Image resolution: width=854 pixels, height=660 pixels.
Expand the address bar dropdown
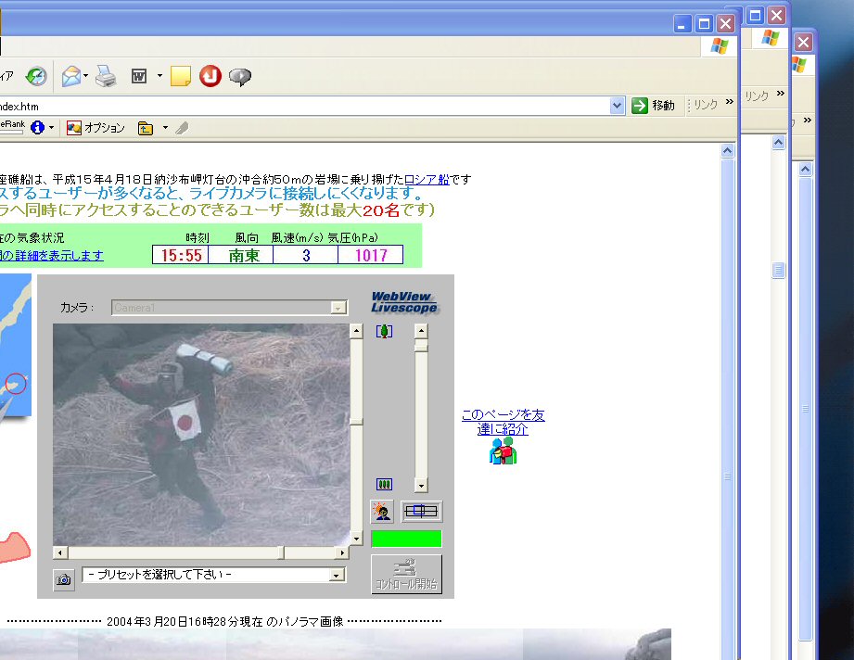[618, 106]
